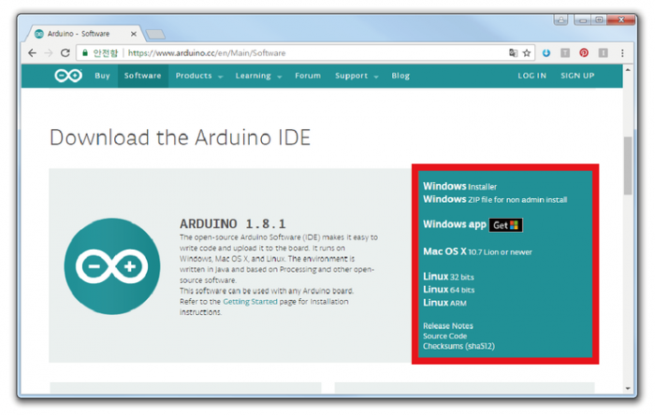
Task: Click the Arduino infinity logo in navbar
Action: click(68, 76)
